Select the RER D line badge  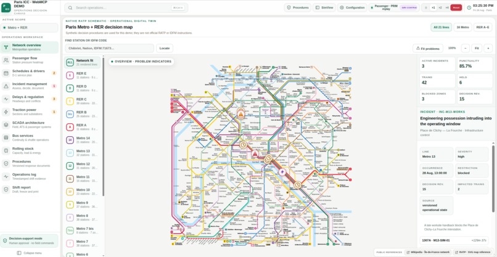(x=70, y=88)
